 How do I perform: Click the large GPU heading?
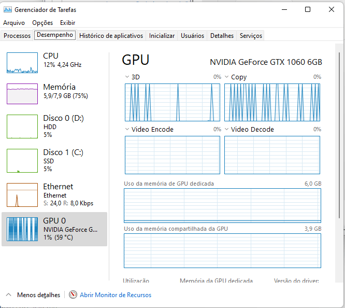click(136, 60)
